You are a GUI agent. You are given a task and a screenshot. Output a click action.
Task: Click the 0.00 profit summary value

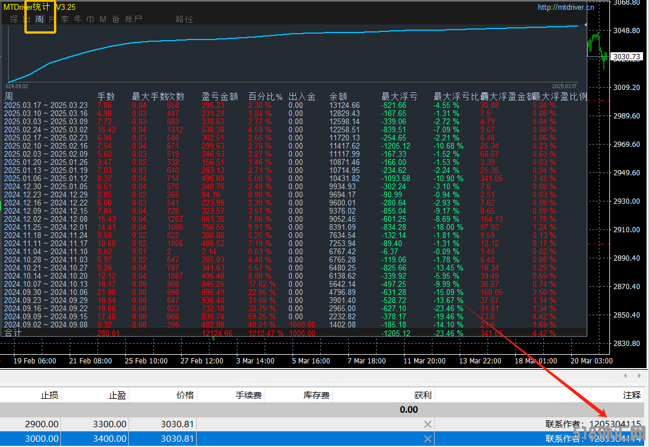pos(409,410)
